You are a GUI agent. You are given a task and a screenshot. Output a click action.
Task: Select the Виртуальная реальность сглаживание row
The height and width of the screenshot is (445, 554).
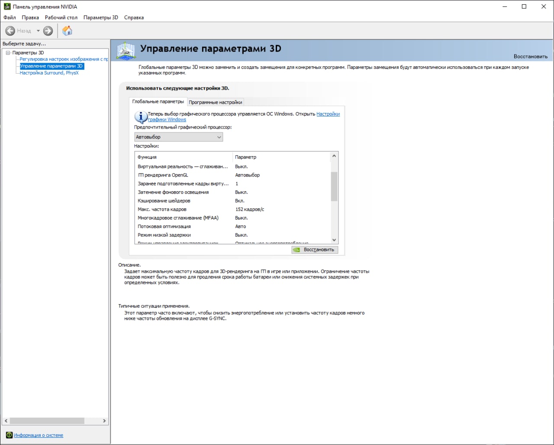[x=233, y=166]
